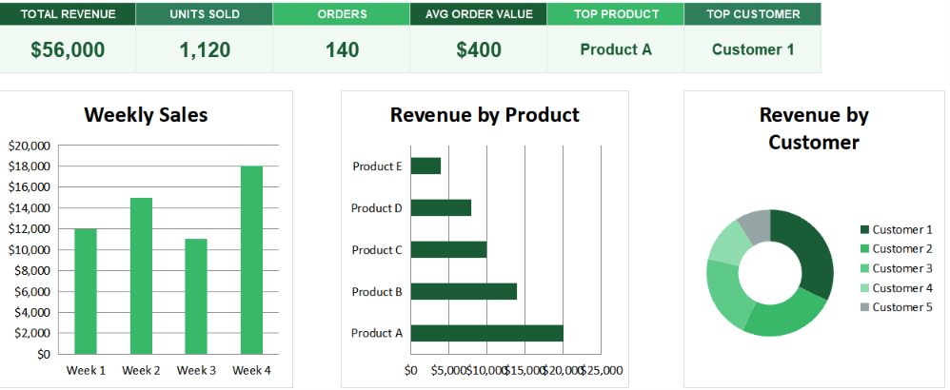Click the Week 4 bar in Weekly Sales
This screenshot has height=390, width=950.
pos(252,260)
